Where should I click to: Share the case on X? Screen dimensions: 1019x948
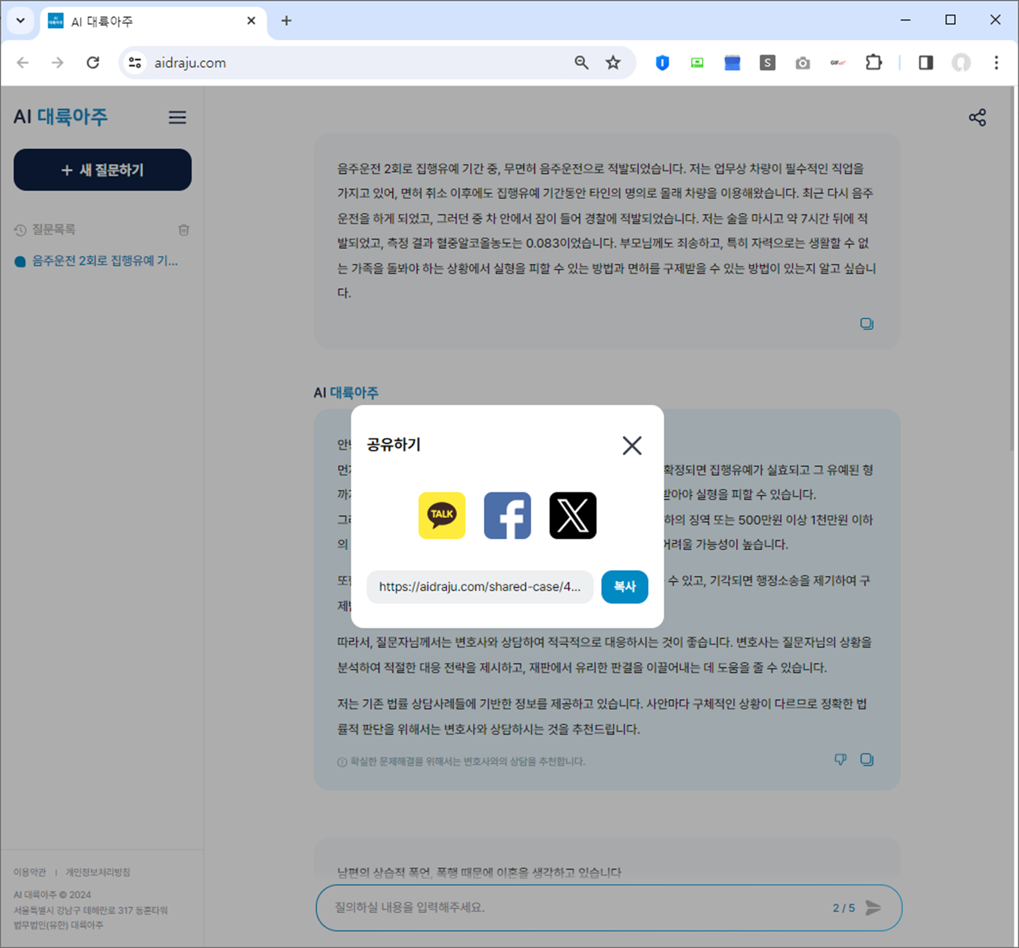tap(571, 516)
